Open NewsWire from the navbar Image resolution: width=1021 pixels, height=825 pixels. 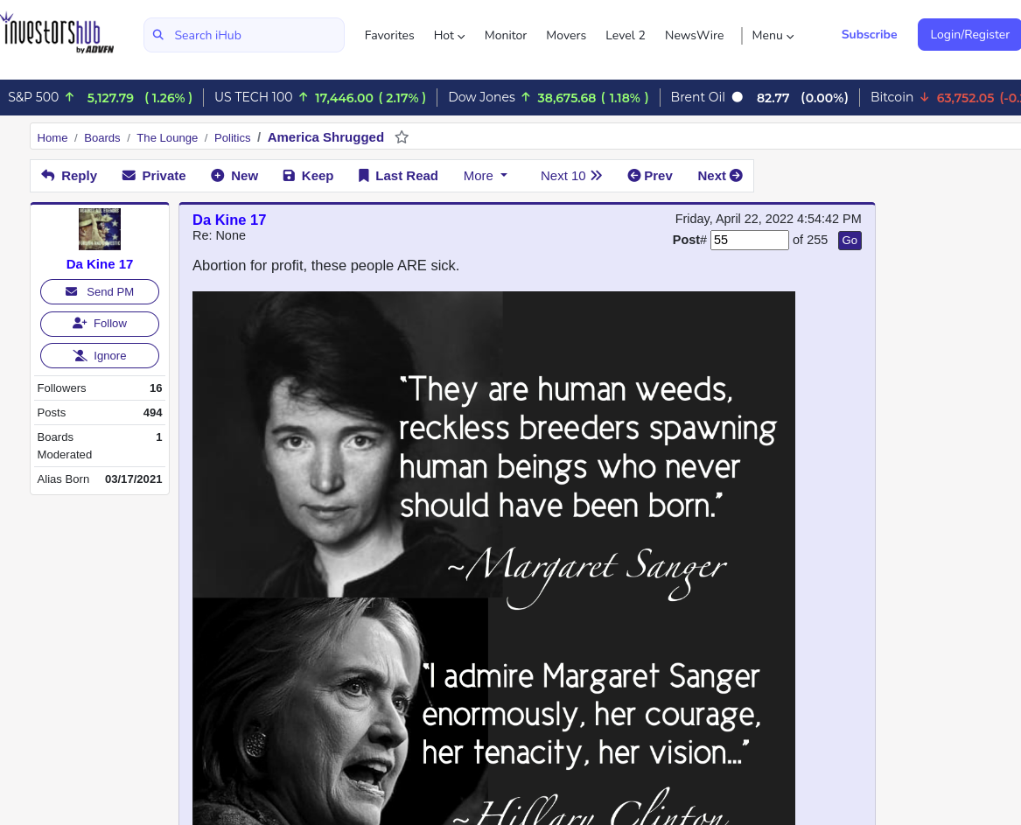click(x=694, y=35)
